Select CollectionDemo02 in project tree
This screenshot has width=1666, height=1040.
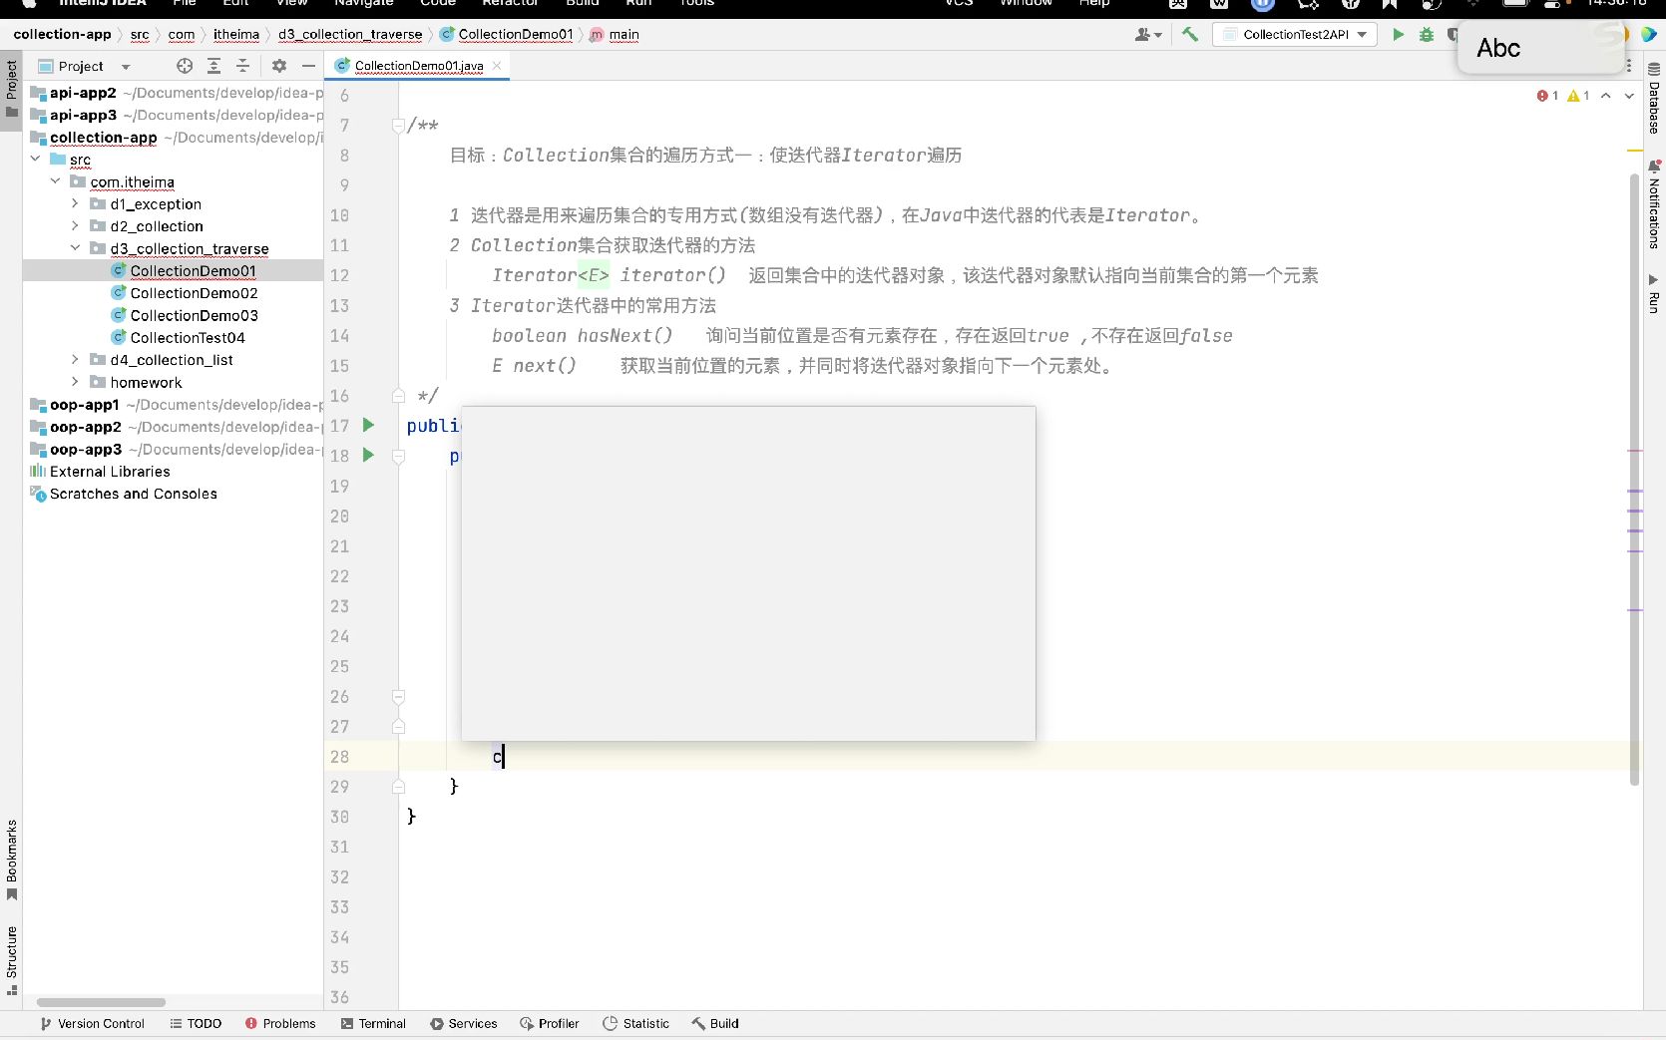pyautogui.click(x=194, y=293)
